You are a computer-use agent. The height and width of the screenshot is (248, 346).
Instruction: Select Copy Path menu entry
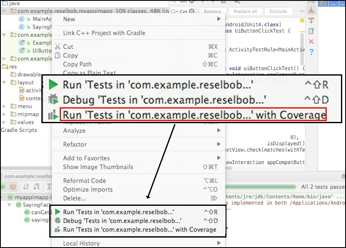coord(138,64)
